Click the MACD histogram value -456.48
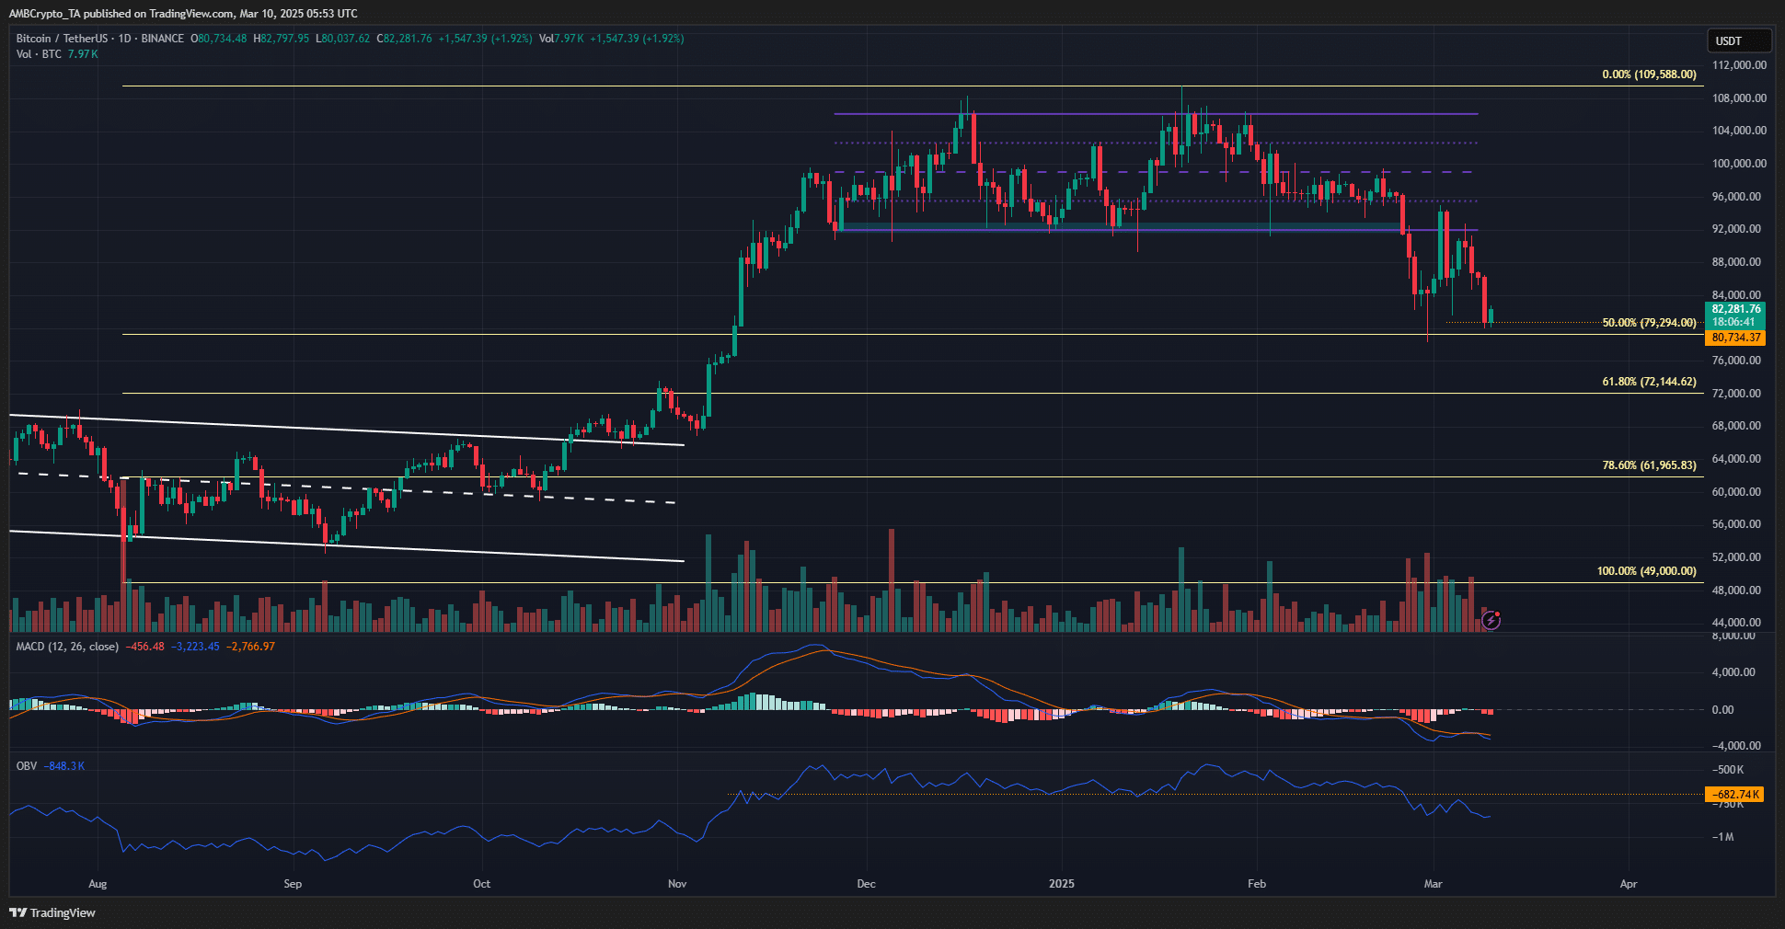Image resolution: width=1785 pixels, height=929 pixels. 144,647
